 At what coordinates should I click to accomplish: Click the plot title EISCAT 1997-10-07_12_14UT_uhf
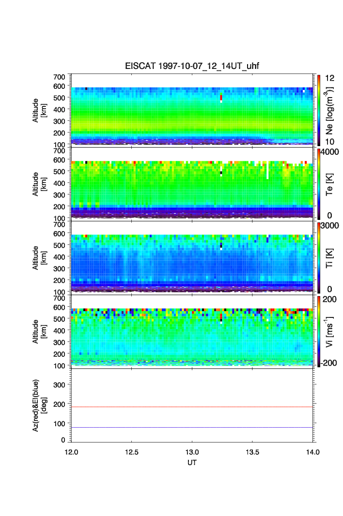coord(192,66)
